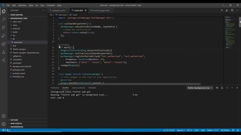Open the Terminal menu
Screen dimensions: 241x135
pyautogui.click(x=50, y=5)
